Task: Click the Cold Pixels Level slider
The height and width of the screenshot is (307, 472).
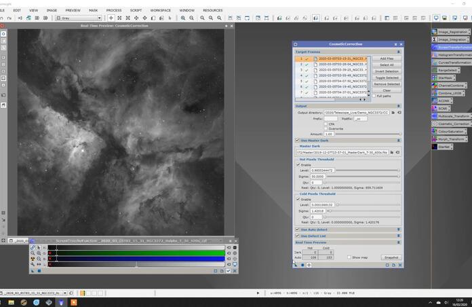Action: tap(368, 204)
